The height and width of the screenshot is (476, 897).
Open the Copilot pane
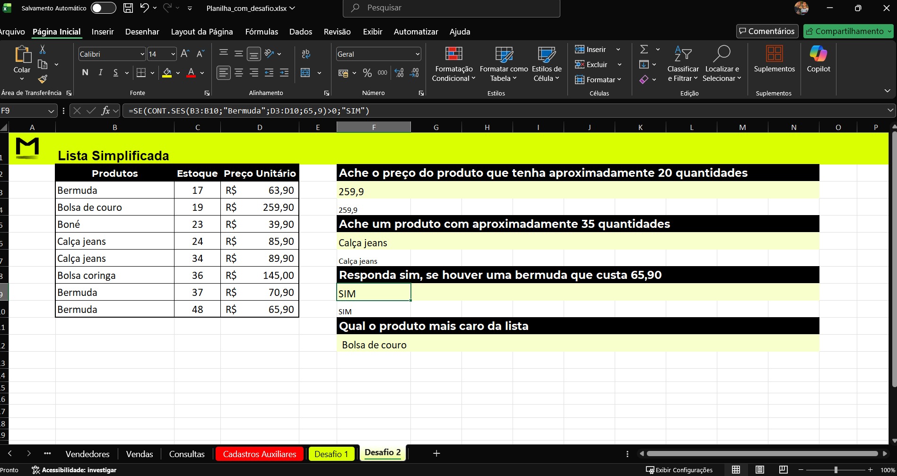[819, 59]
